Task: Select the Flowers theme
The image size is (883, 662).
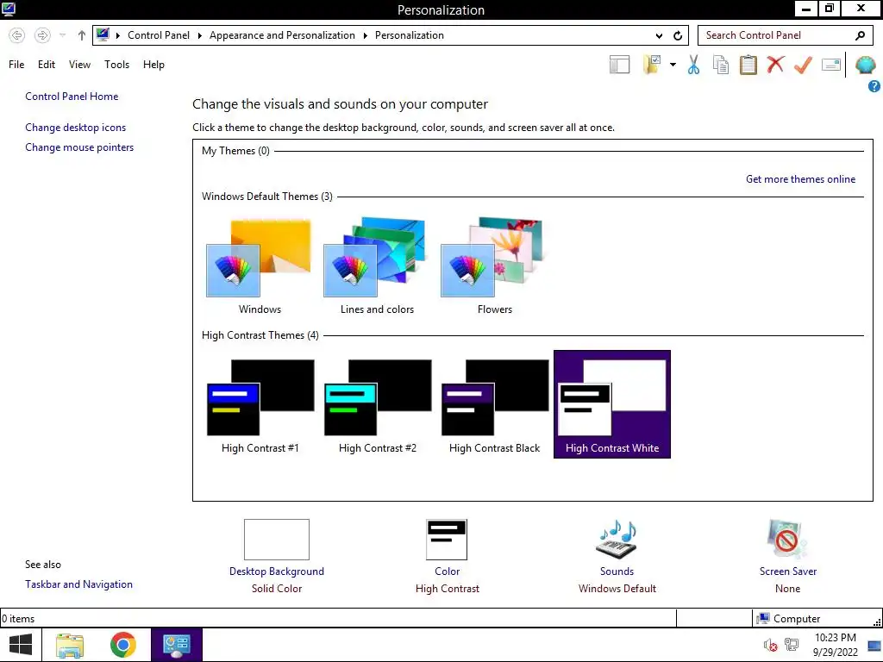Action: [494, 265]
